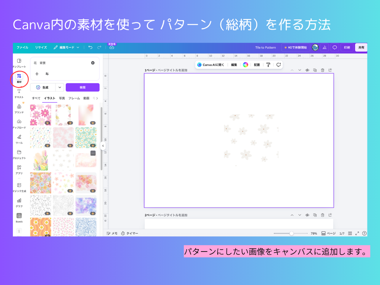Open the 編集モード dropdown
This screenshot has width=380, height=285.
point(66,47)
